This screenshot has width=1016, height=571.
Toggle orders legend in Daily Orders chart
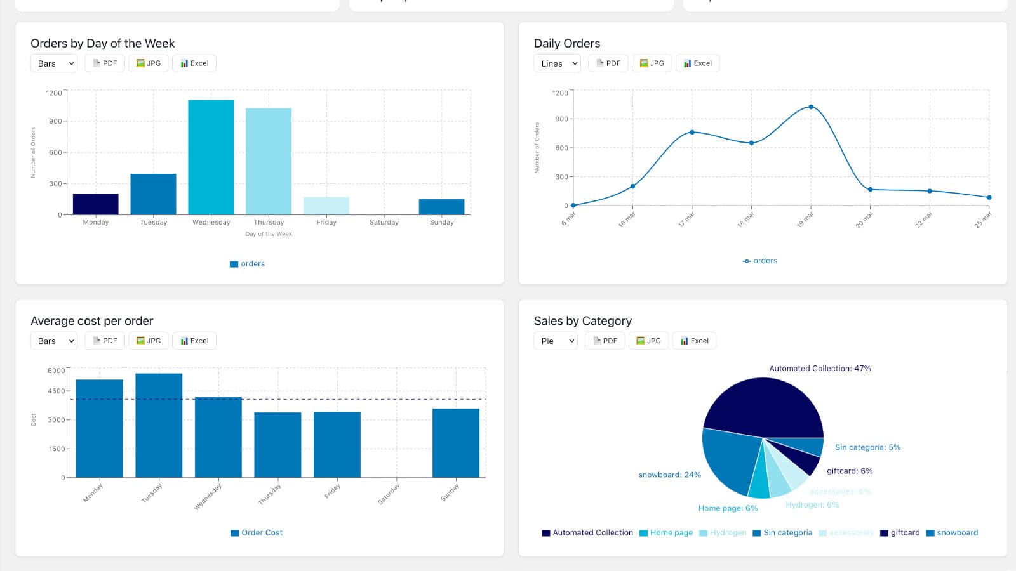760,261
